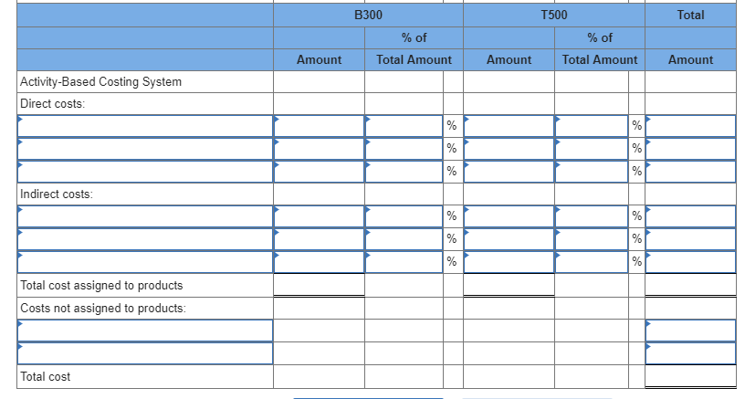Open the third Indirect costs item dropdown
Screen dimensions: 745x399
click(x=145, y=262)
